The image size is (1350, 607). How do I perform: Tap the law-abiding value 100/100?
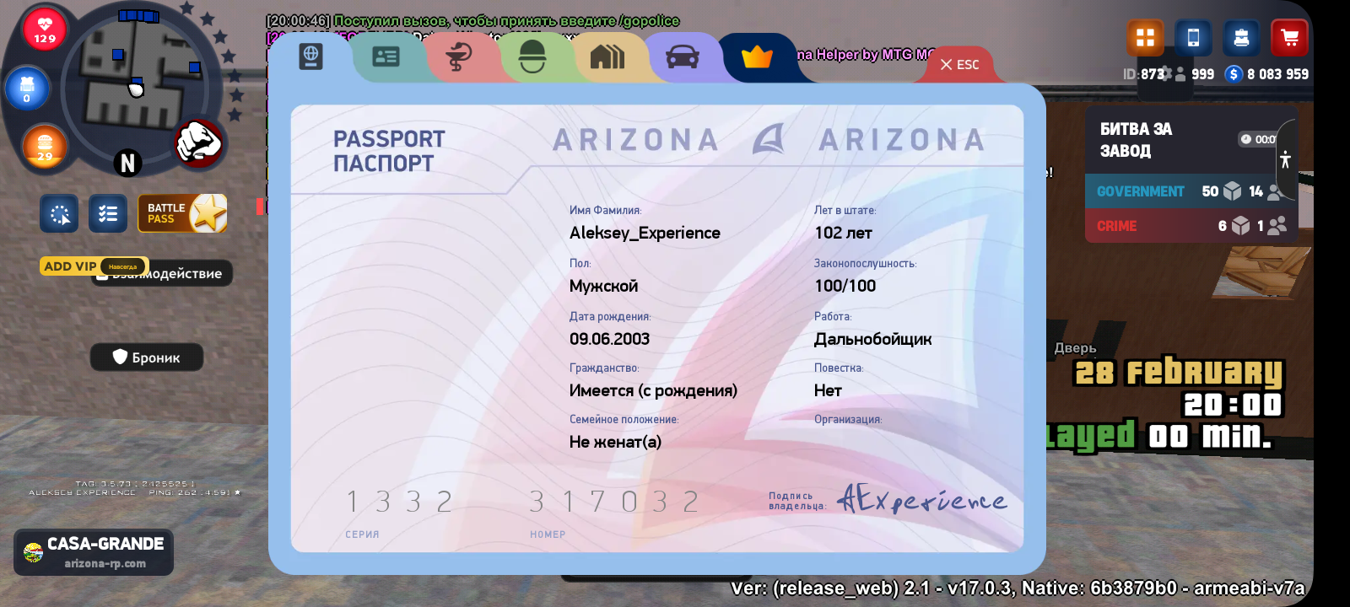845,286
